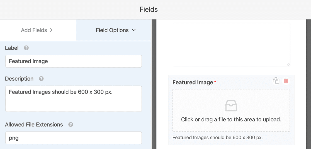The height and width of the screenshot is (149, 311).
Task: Click inside the empty textarea in the form preview
Action: coord(231,44)
